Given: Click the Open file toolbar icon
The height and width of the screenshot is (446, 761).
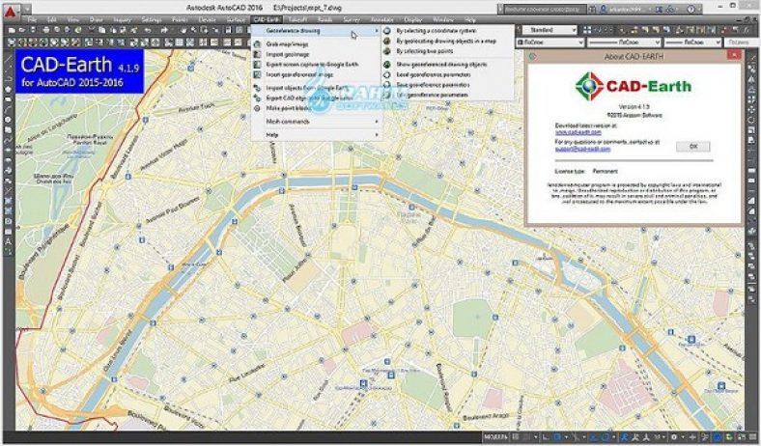Looking at the screenshot, I should (x=22, y=30).
